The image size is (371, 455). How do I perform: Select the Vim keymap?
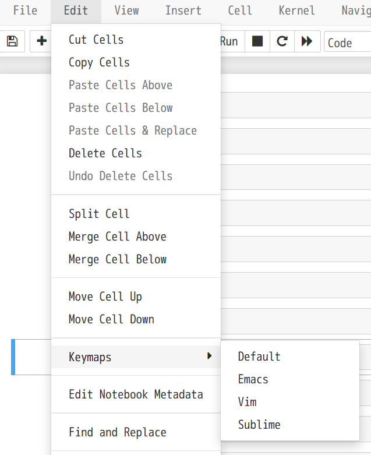click(248, 402)
